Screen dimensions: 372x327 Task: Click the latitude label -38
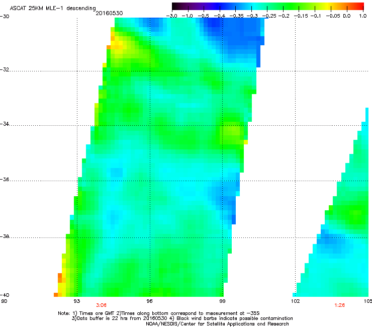5,236
